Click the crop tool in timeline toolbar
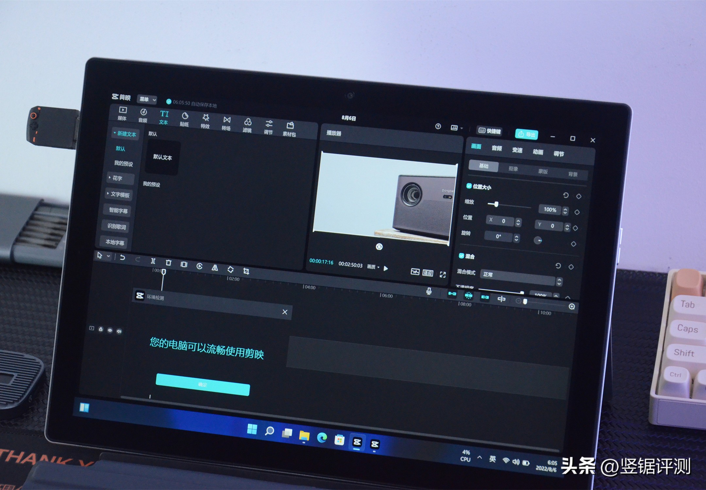 pos(246,271)
